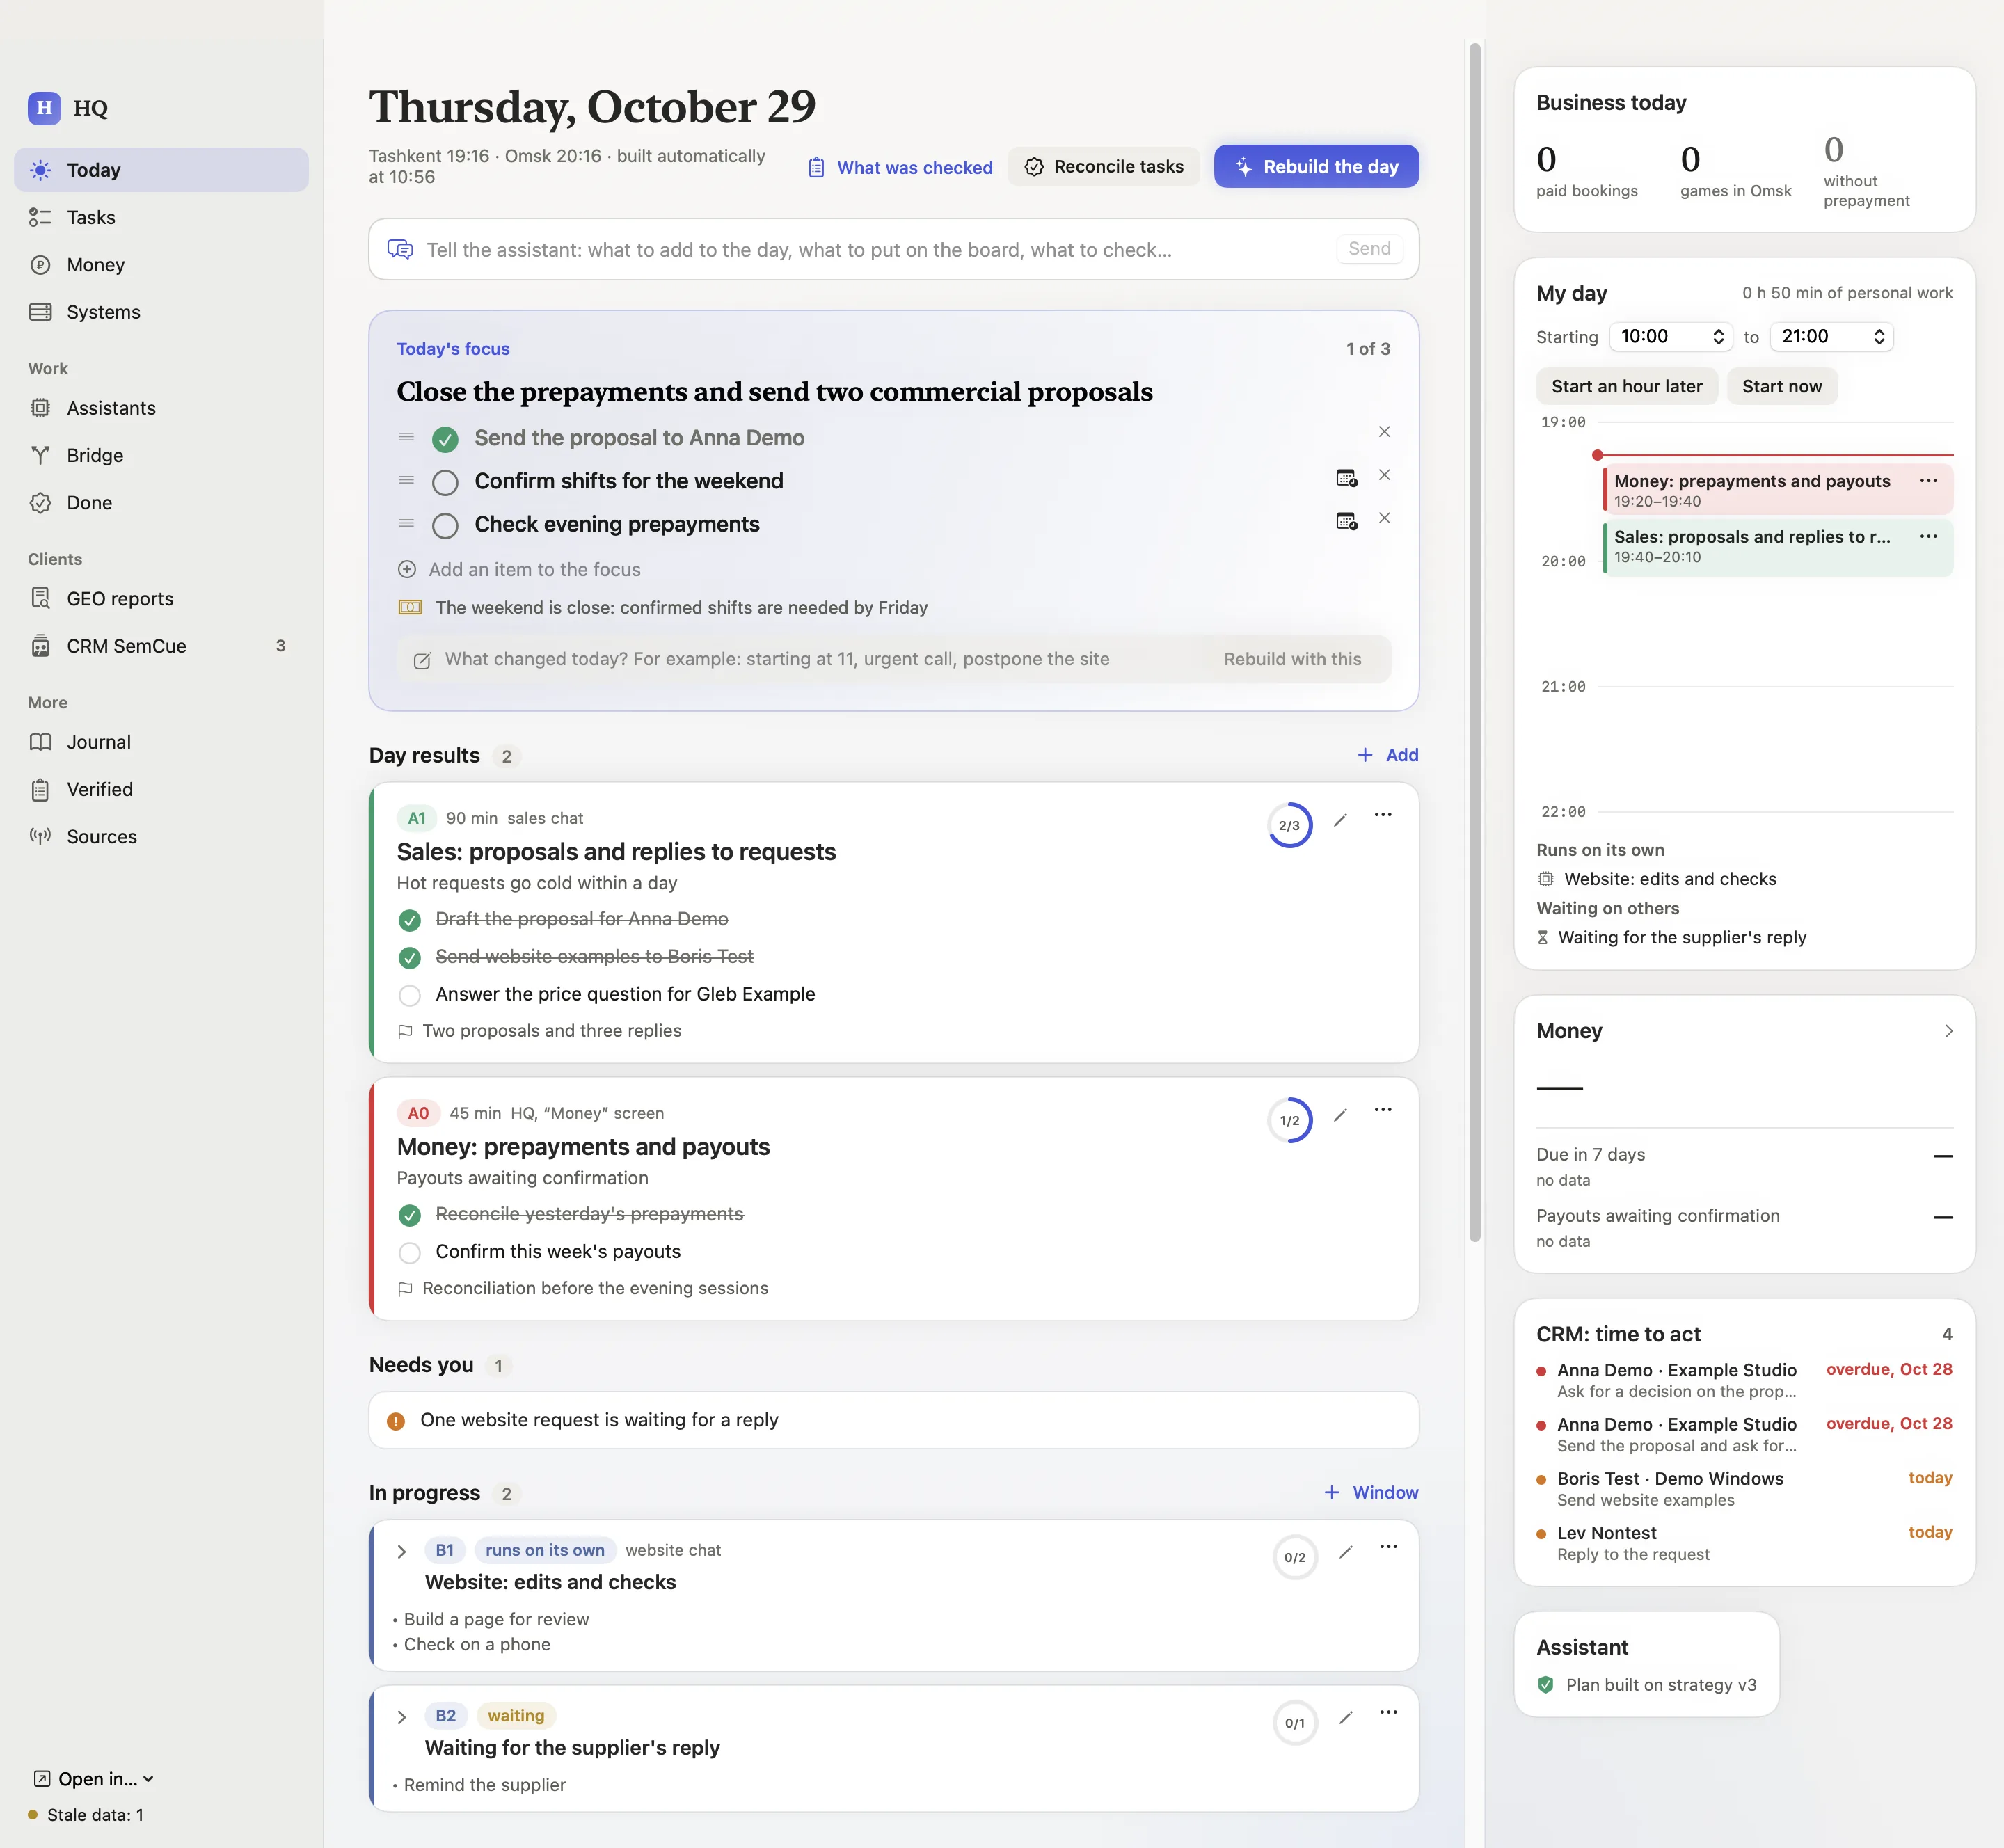Open menu on Sales timeline block

tap(1929, 537)
